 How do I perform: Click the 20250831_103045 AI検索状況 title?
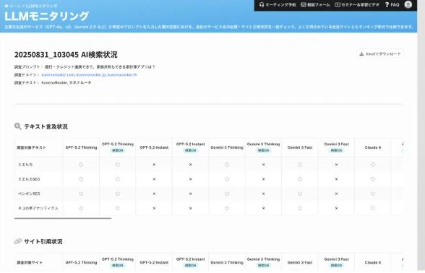pyautogui.click(x=66, y=55)
